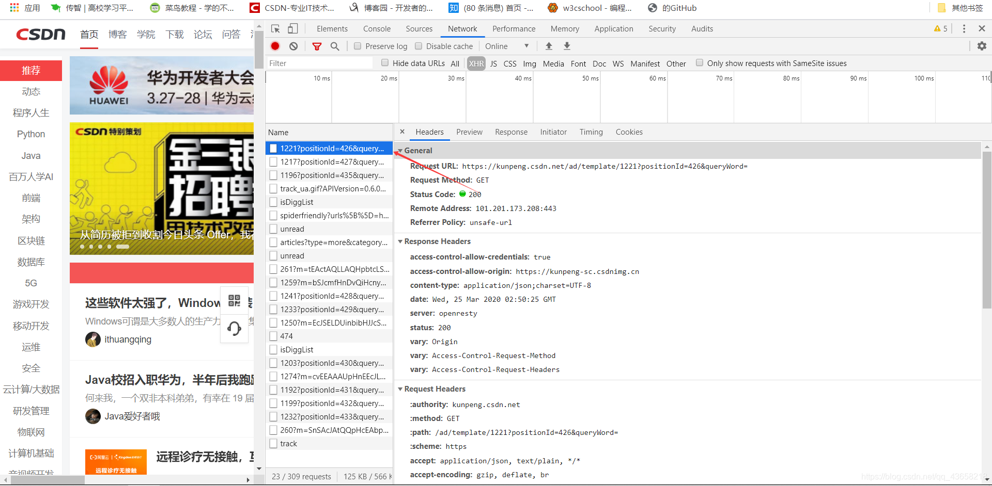Check the box for isDiggList first row
The height and width of the screenshot is (486, 992).
pyautogui.click(x=273, y=202)
